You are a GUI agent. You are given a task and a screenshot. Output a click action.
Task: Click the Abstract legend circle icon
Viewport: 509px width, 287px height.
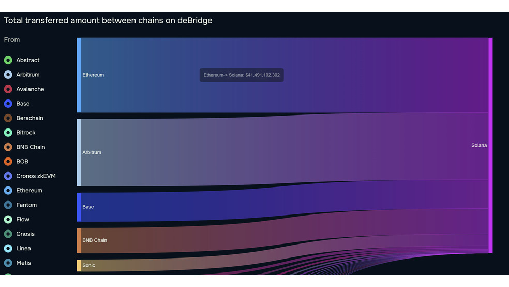(8, 60)
